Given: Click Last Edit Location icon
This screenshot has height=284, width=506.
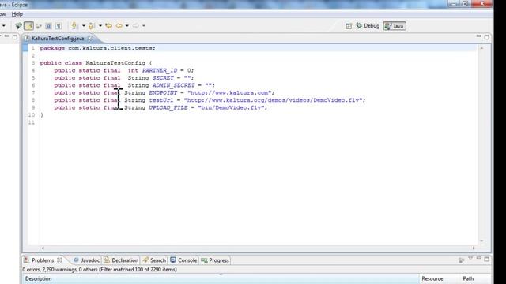Looking at the screenshot, I should click(x=109, y=26).
